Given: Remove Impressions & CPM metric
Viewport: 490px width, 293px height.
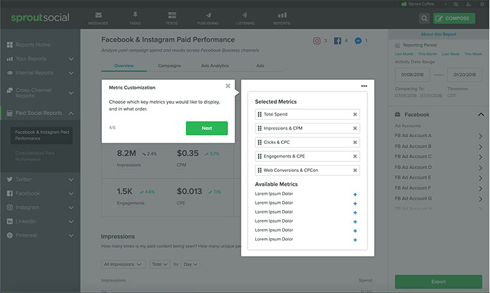Looking at the screenshot, I should coord(355,129).
